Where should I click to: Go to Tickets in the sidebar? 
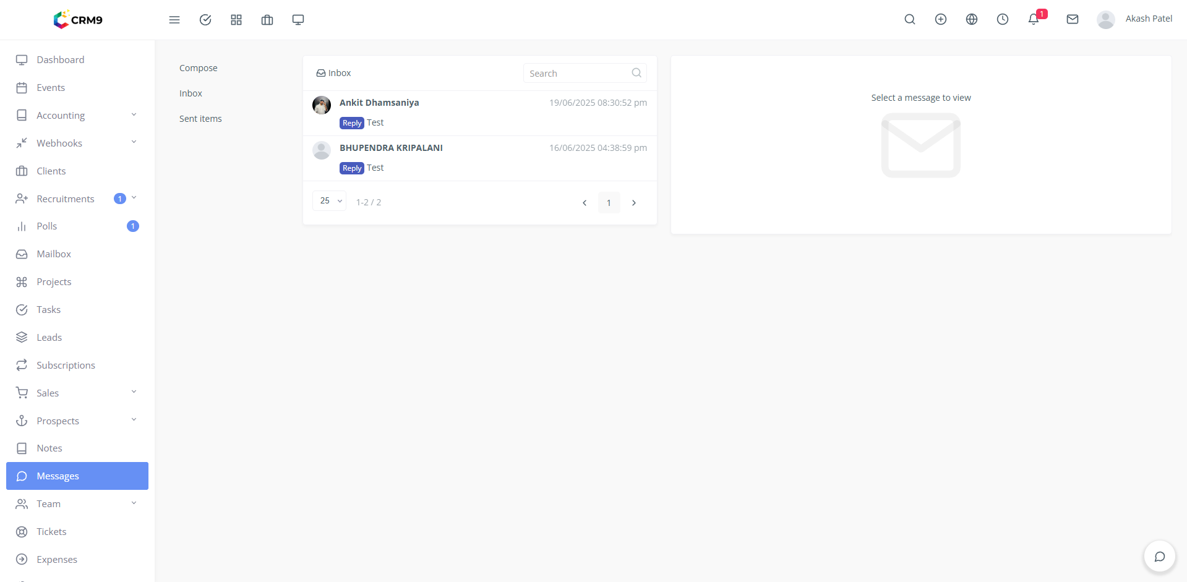[x=51, y=531]
